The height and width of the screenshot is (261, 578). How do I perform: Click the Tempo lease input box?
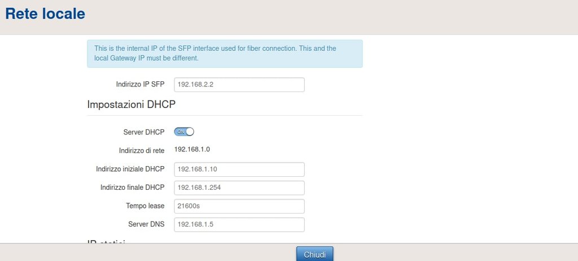click(239, 206)
